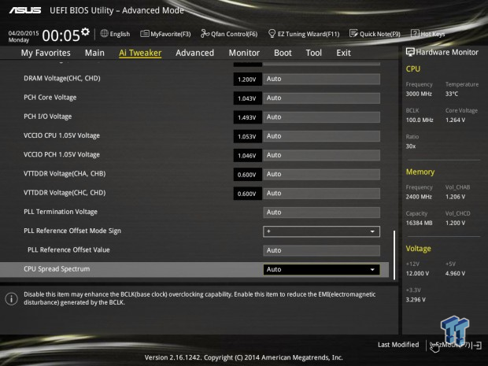Edit PLL Termination Voltage field

[321, 213]
